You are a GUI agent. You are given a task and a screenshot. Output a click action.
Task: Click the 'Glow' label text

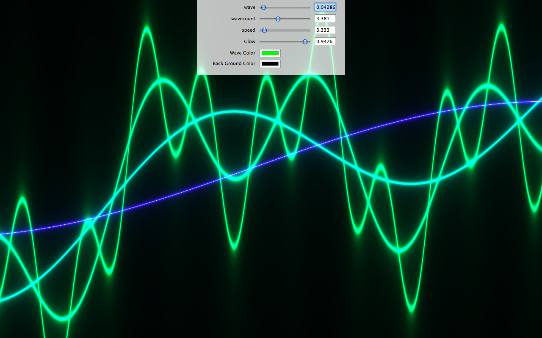(250, 41)
